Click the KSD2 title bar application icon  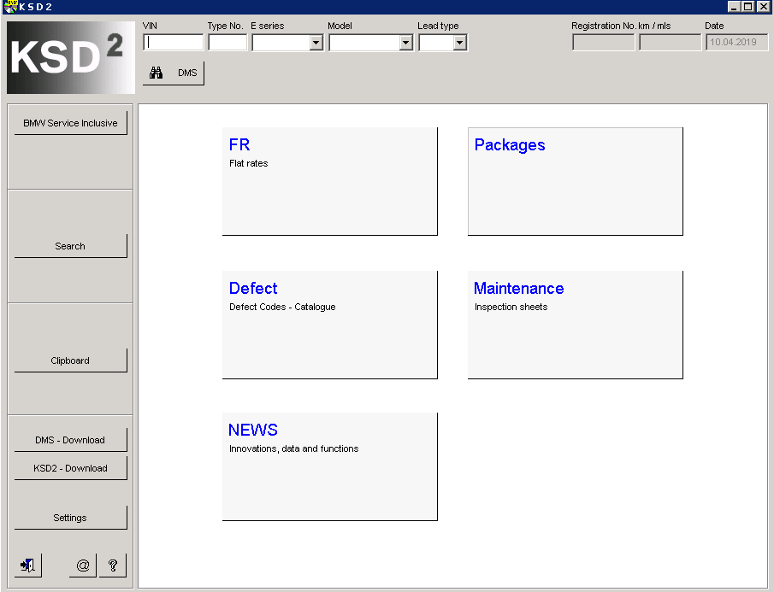point(10,7)
